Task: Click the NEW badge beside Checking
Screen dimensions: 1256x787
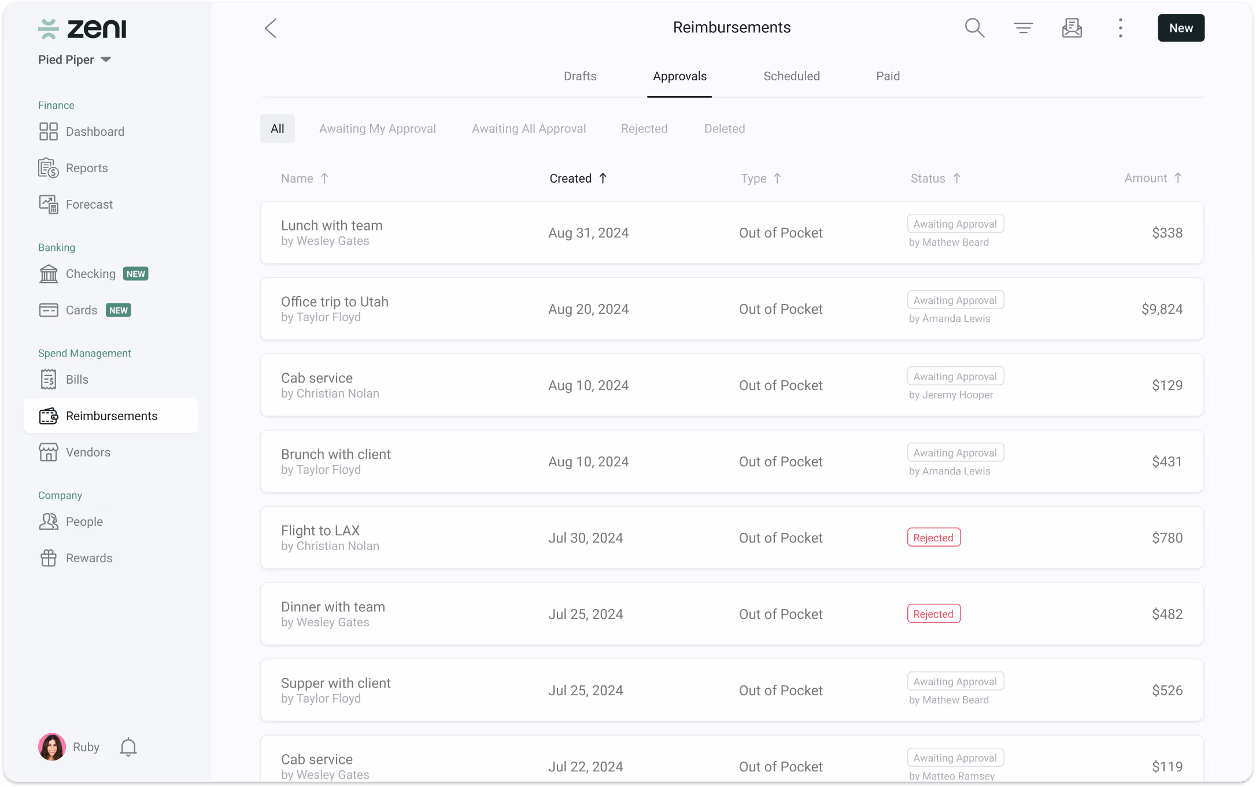Action: (136, 274)
